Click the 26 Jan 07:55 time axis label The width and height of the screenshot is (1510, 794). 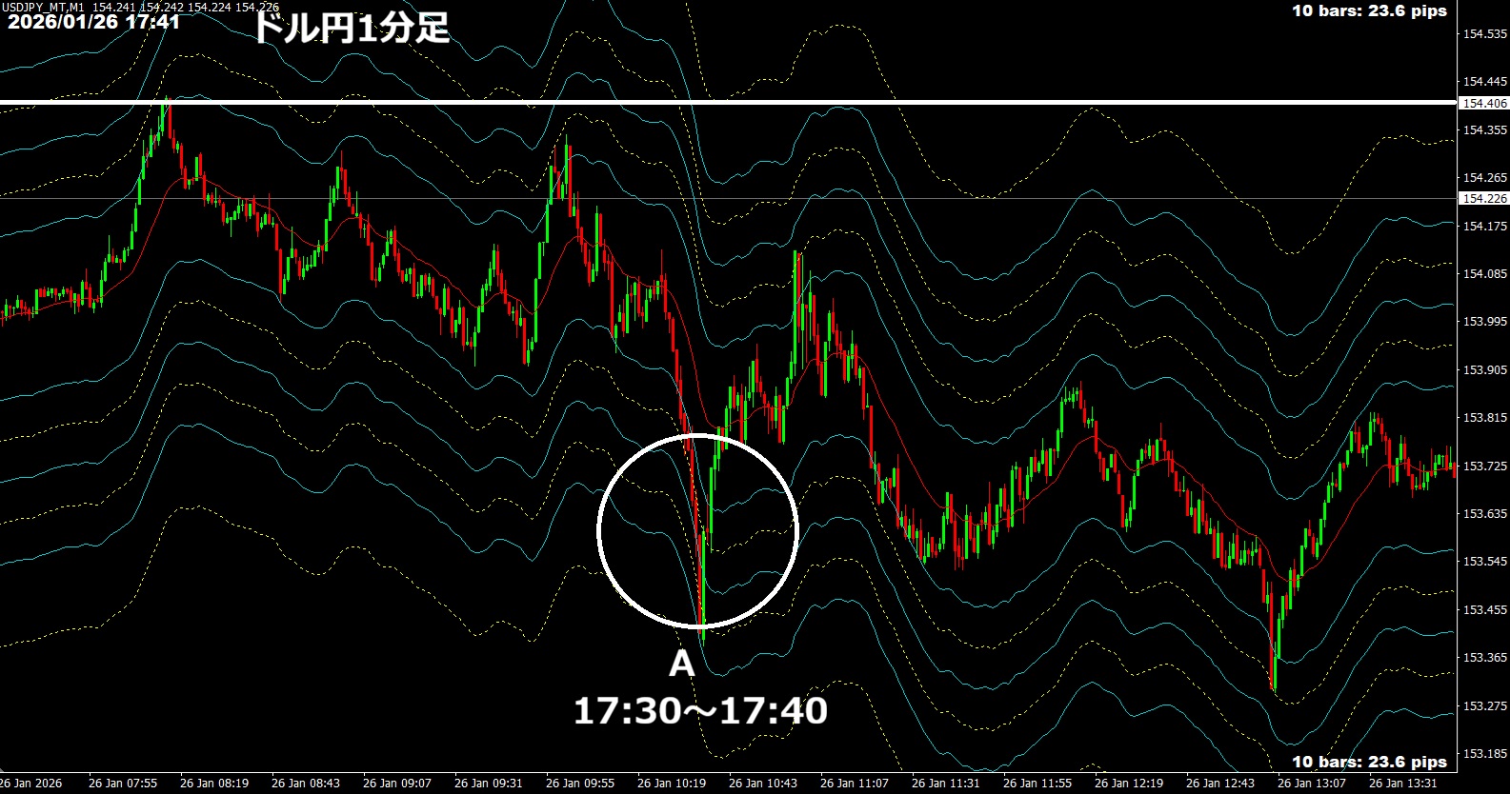tap(123, 784)
